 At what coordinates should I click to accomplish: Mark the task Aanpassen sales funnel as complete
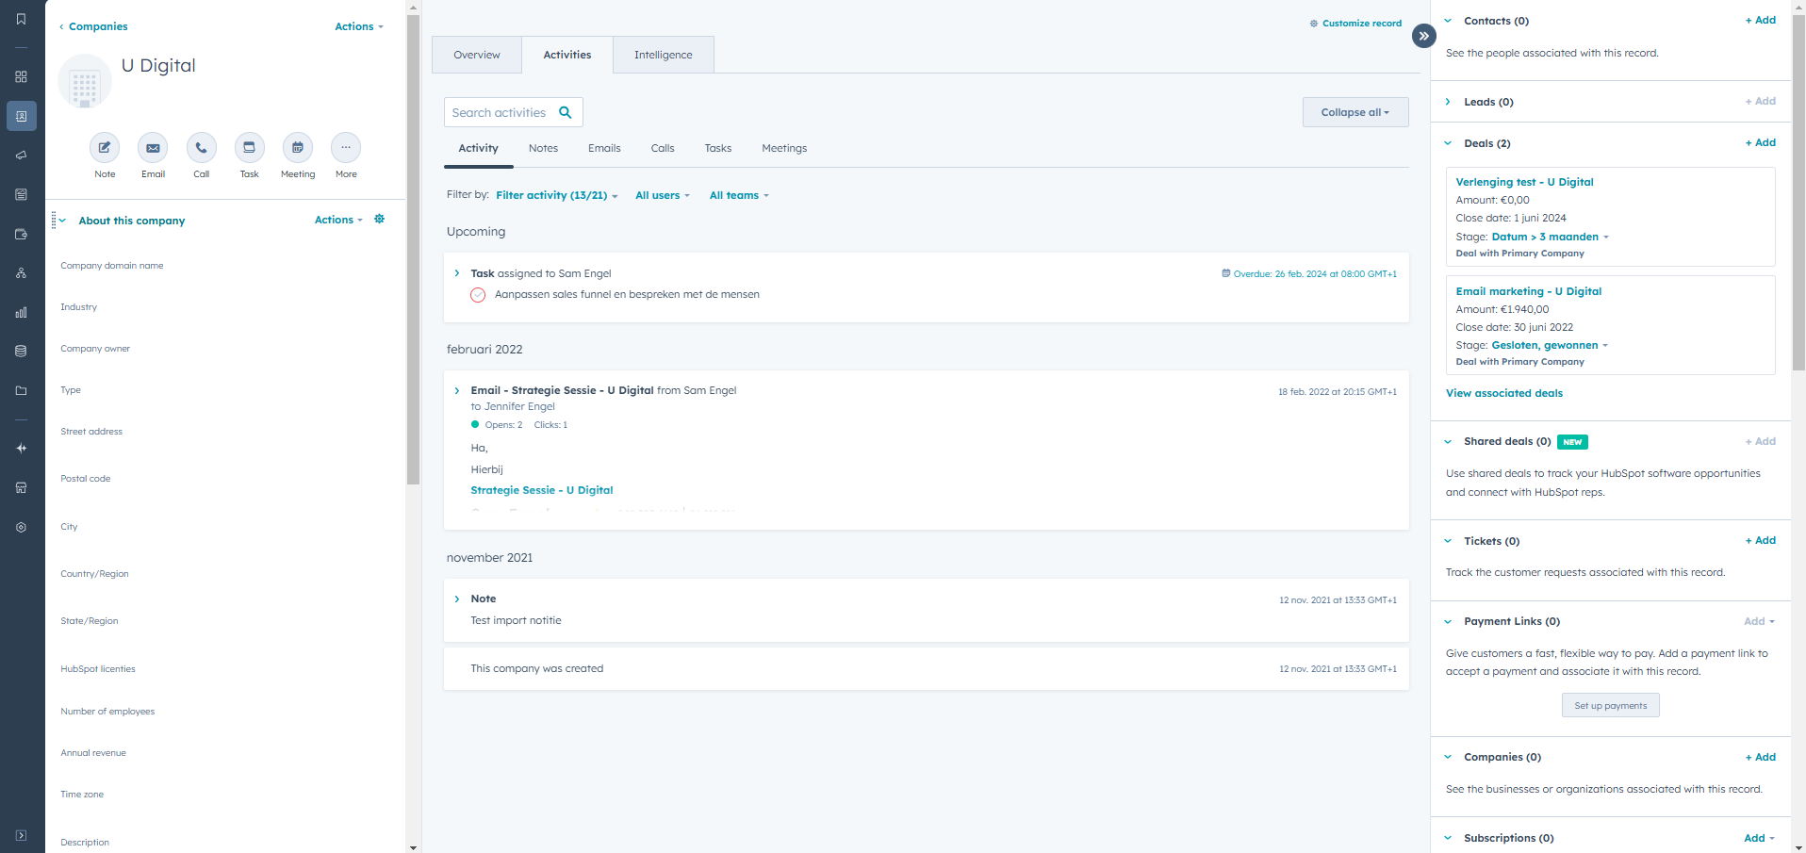tap(478, 295)
